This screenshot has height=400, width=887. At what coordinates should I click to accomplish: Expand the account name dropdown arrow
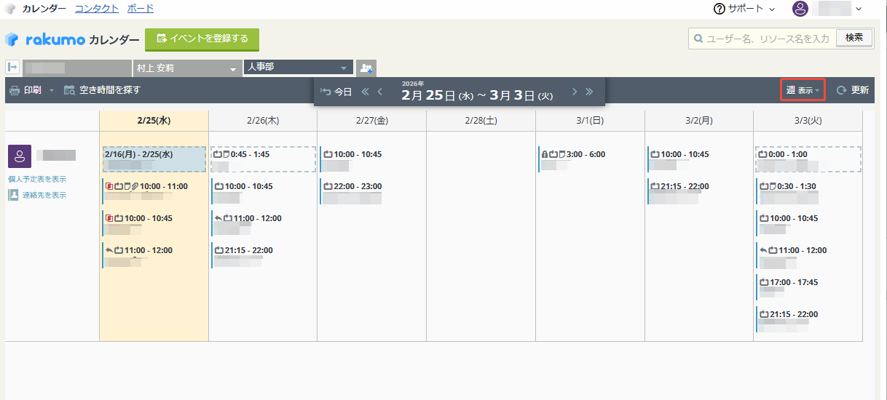click(x=859, y=9)
